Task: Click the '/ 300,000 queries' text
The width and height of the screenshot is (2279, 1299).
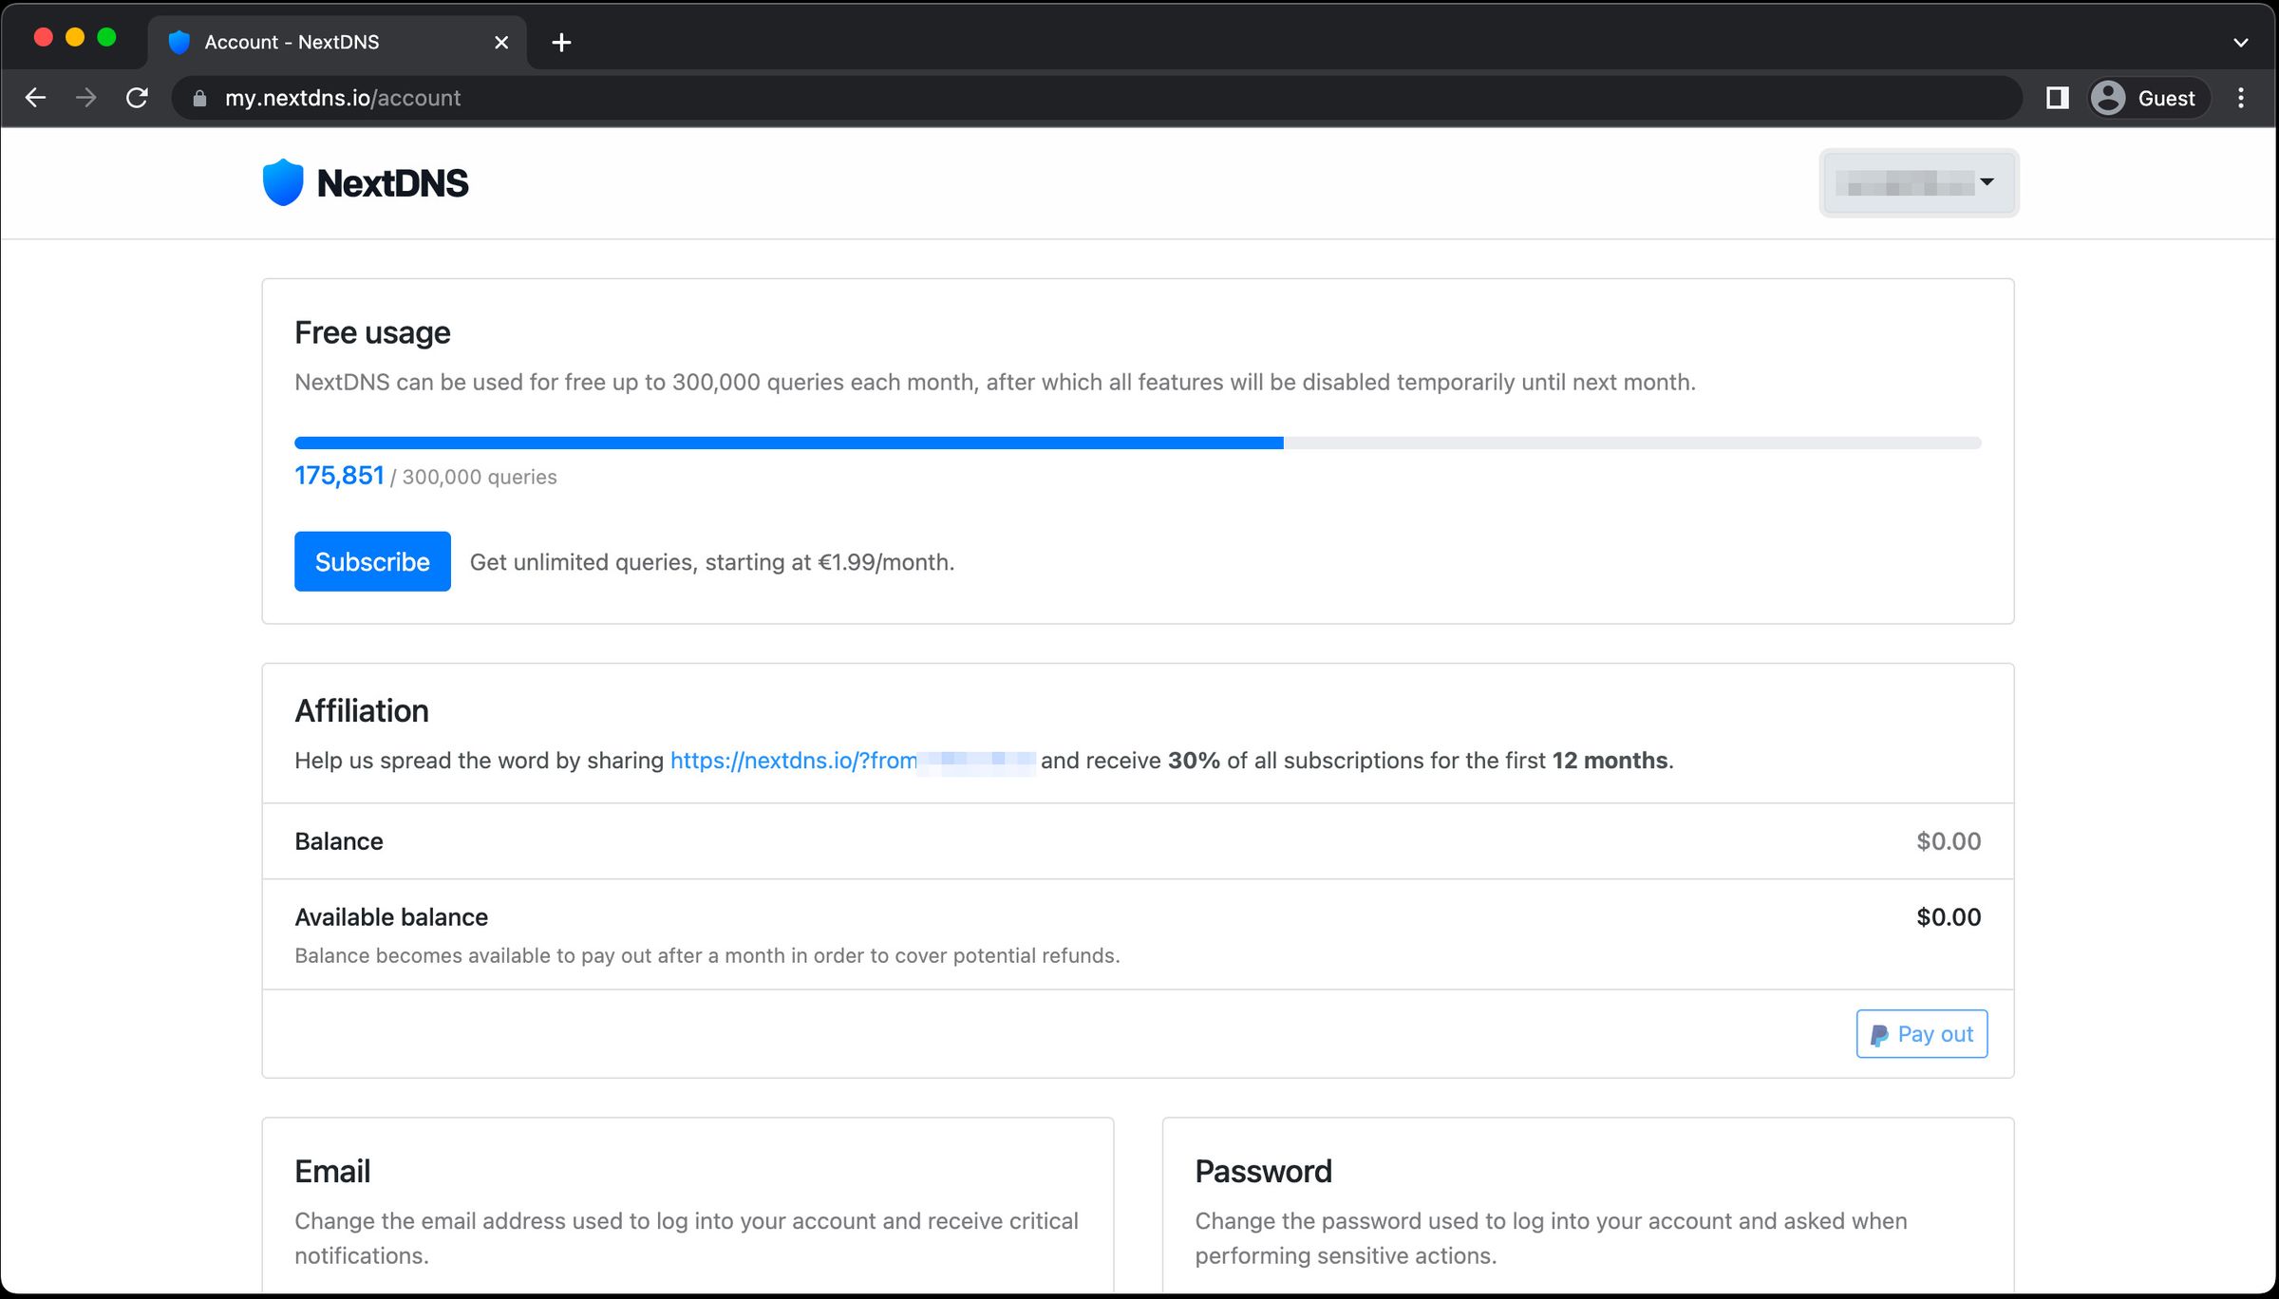Action: point(474,478)
